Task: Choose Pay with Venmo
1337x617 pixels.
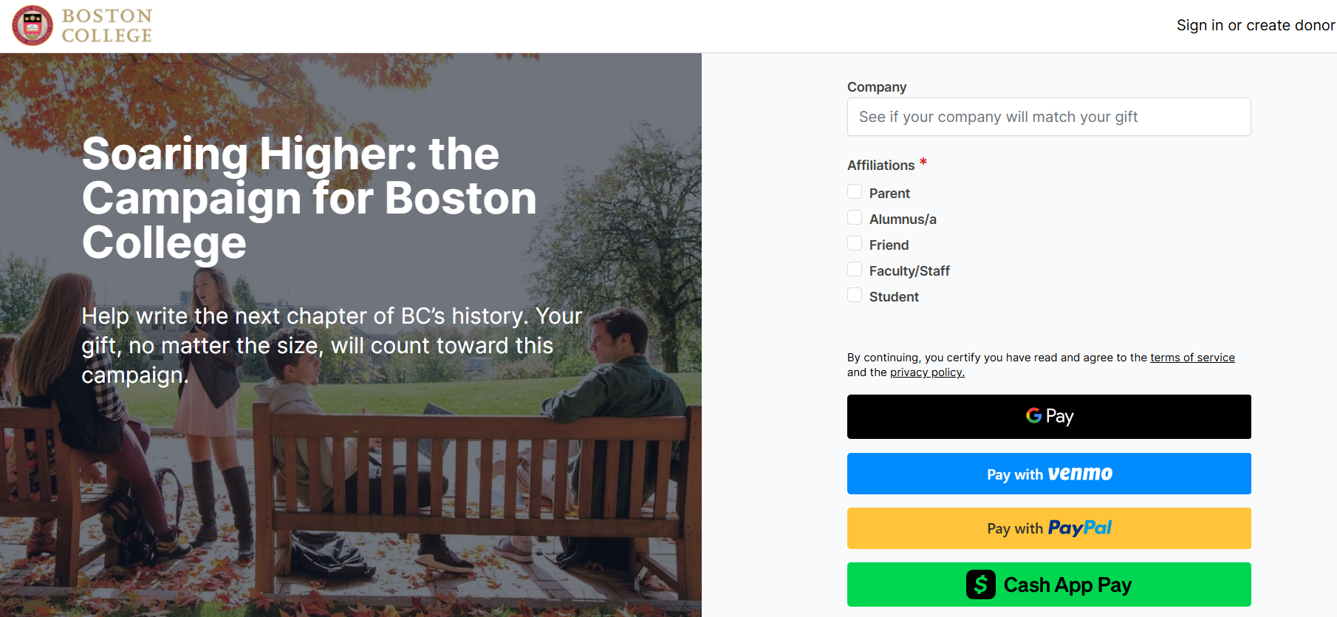Action: click(x=1049, y=474)
